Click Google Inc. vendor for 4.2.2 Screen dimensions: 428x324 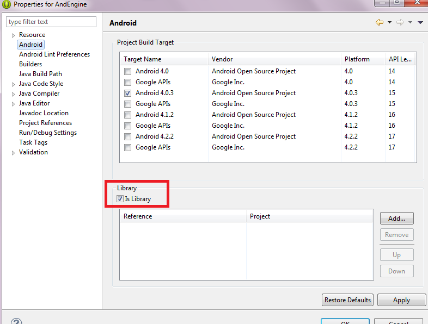[x=228, y=147]
